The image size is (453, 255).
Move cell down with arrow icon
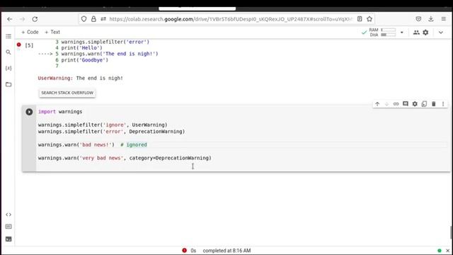[386, 104]
